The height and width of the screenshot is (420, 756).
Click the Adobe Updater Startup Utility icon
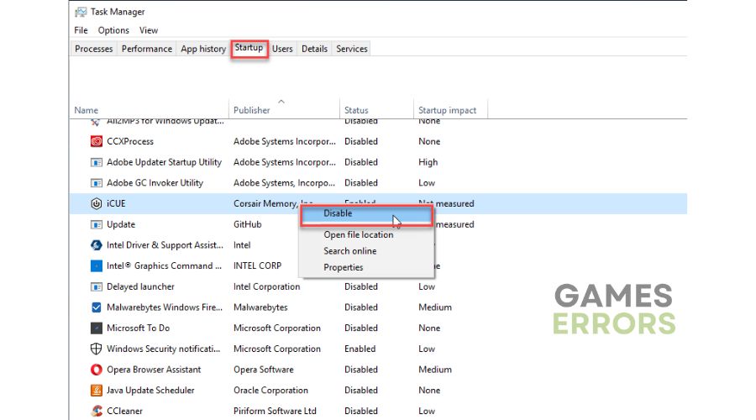97,162
